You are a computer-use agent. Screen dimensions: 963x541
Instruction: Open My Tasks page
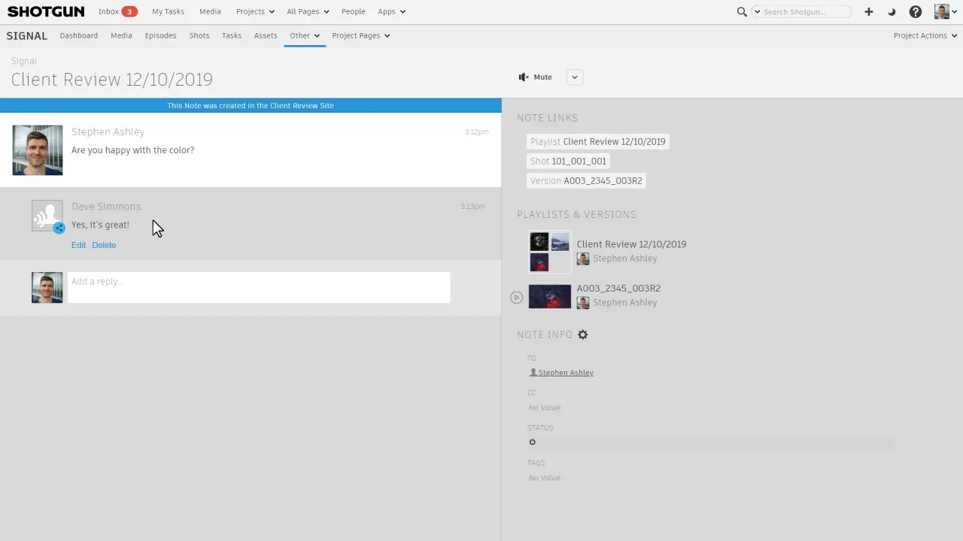pyautogui.click(x=168, y=11)
